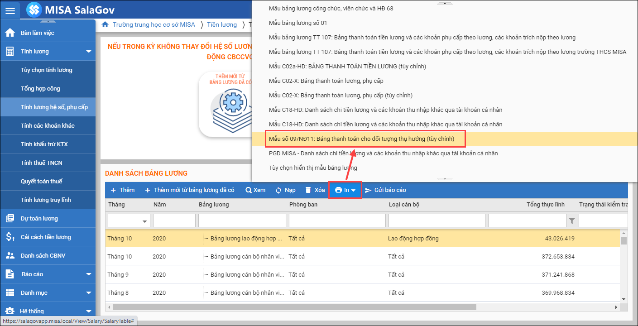Open Tính khấu trừ KTX
The image size is (638, 326).
point(48,144)
